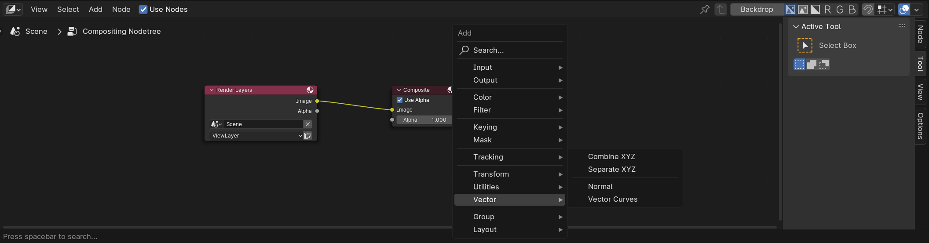
Task: Collapse the Active Tool panel
Action: 796,26
